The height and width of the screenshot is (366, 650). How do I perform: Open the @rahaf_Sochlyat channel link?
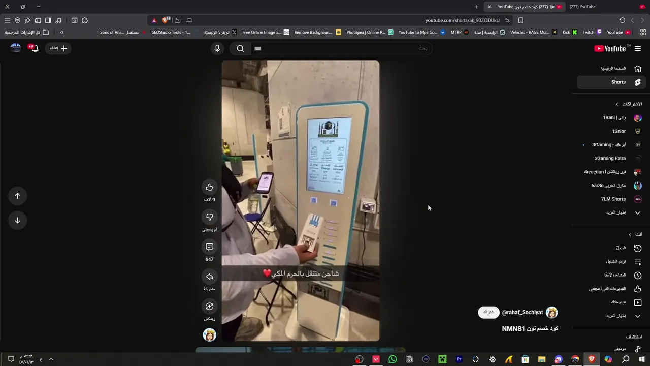point(523,312)
